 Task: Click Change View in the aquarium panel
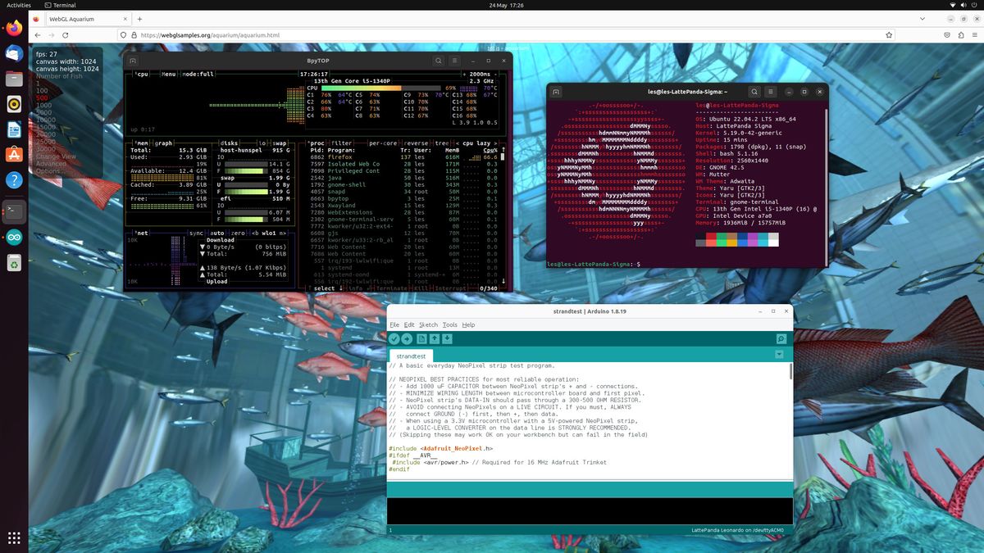56,156
